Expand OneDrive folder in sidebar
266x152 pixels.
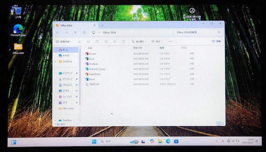56,62
